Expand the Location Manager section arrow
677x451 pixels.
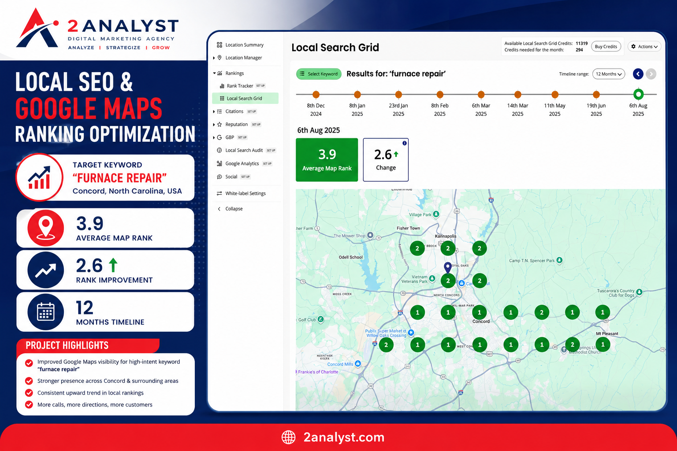coord(214,58)
